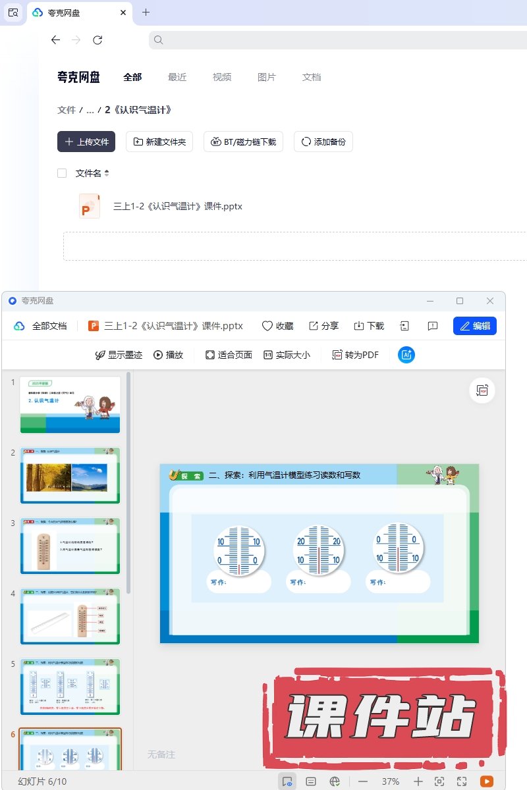
Task: Open the 37% zoom level menu
Action: click(391, 781)
